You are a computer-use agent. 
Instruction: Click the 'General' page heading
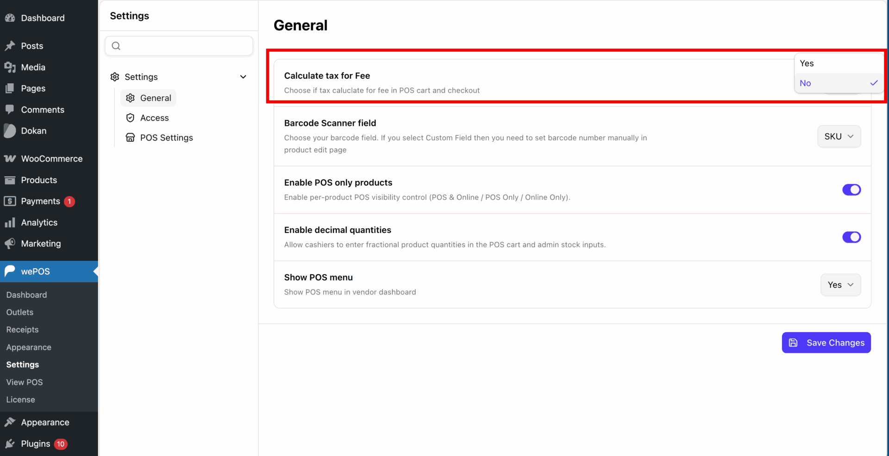pos(301,25)
